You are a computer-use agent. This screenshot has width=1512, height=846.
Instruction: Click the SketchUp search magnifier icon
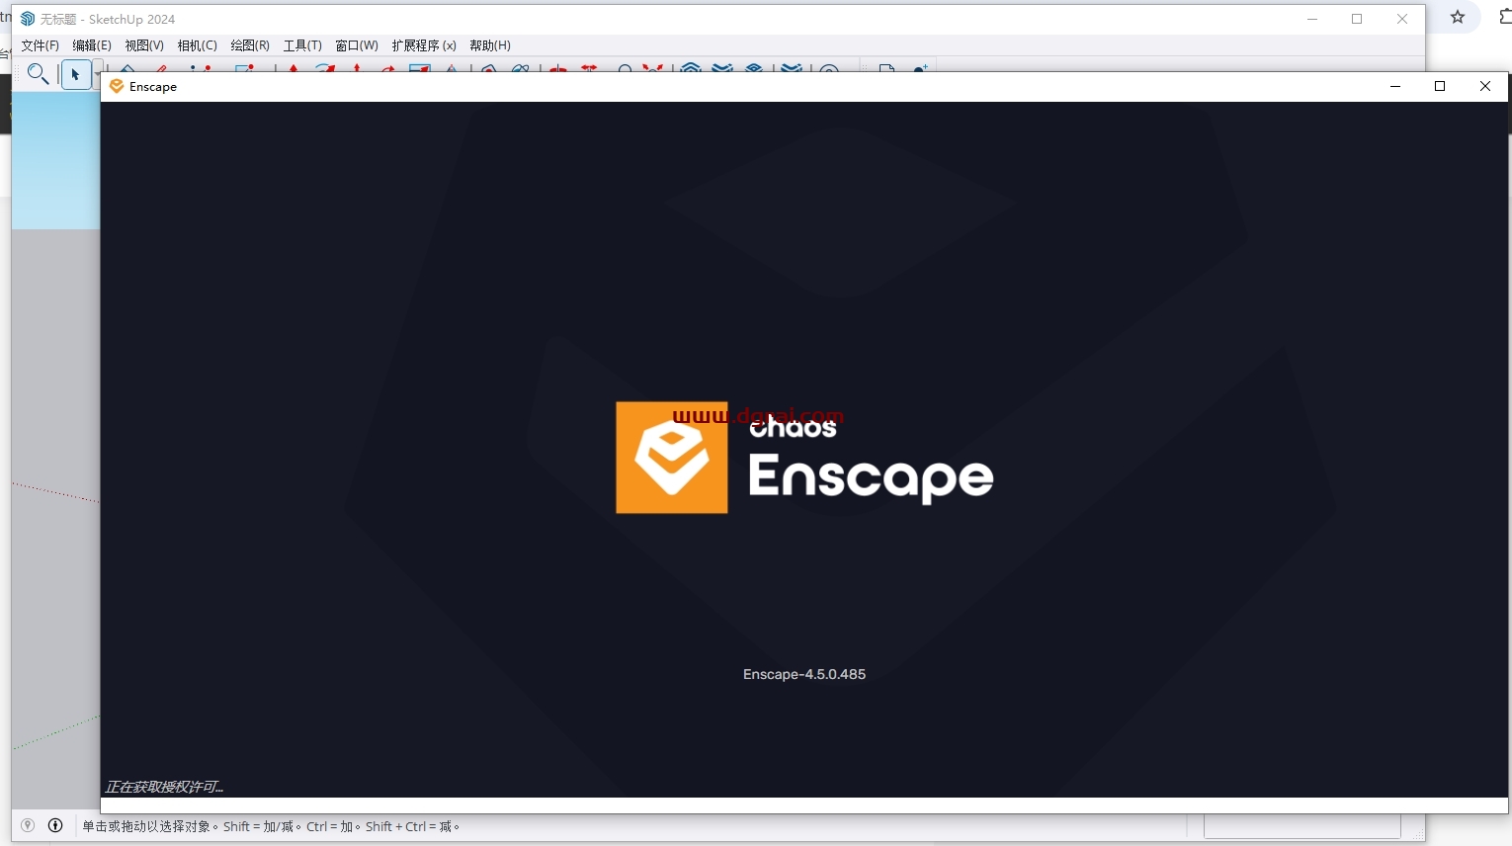[x=38, y=74]
